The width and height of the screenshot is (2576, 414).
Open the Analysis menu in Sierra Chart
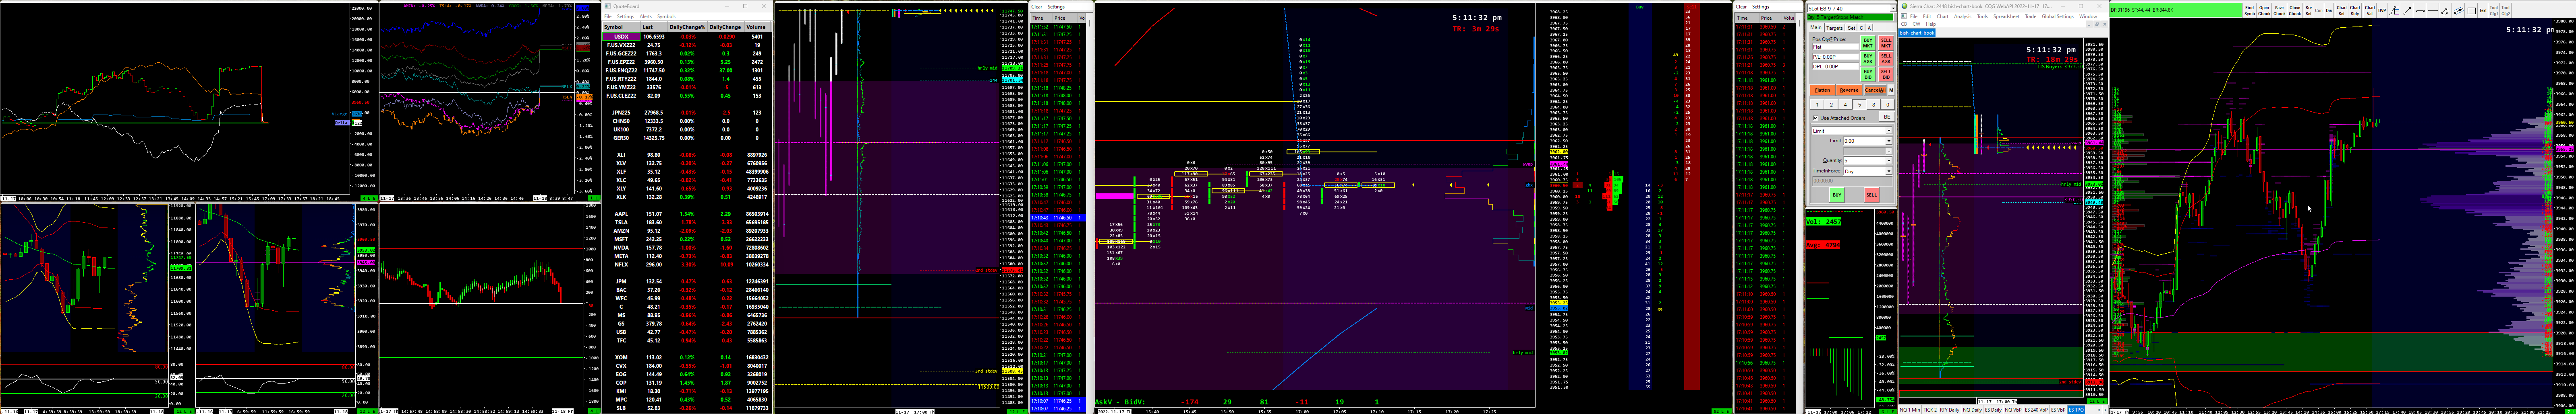coord(1962,16)
